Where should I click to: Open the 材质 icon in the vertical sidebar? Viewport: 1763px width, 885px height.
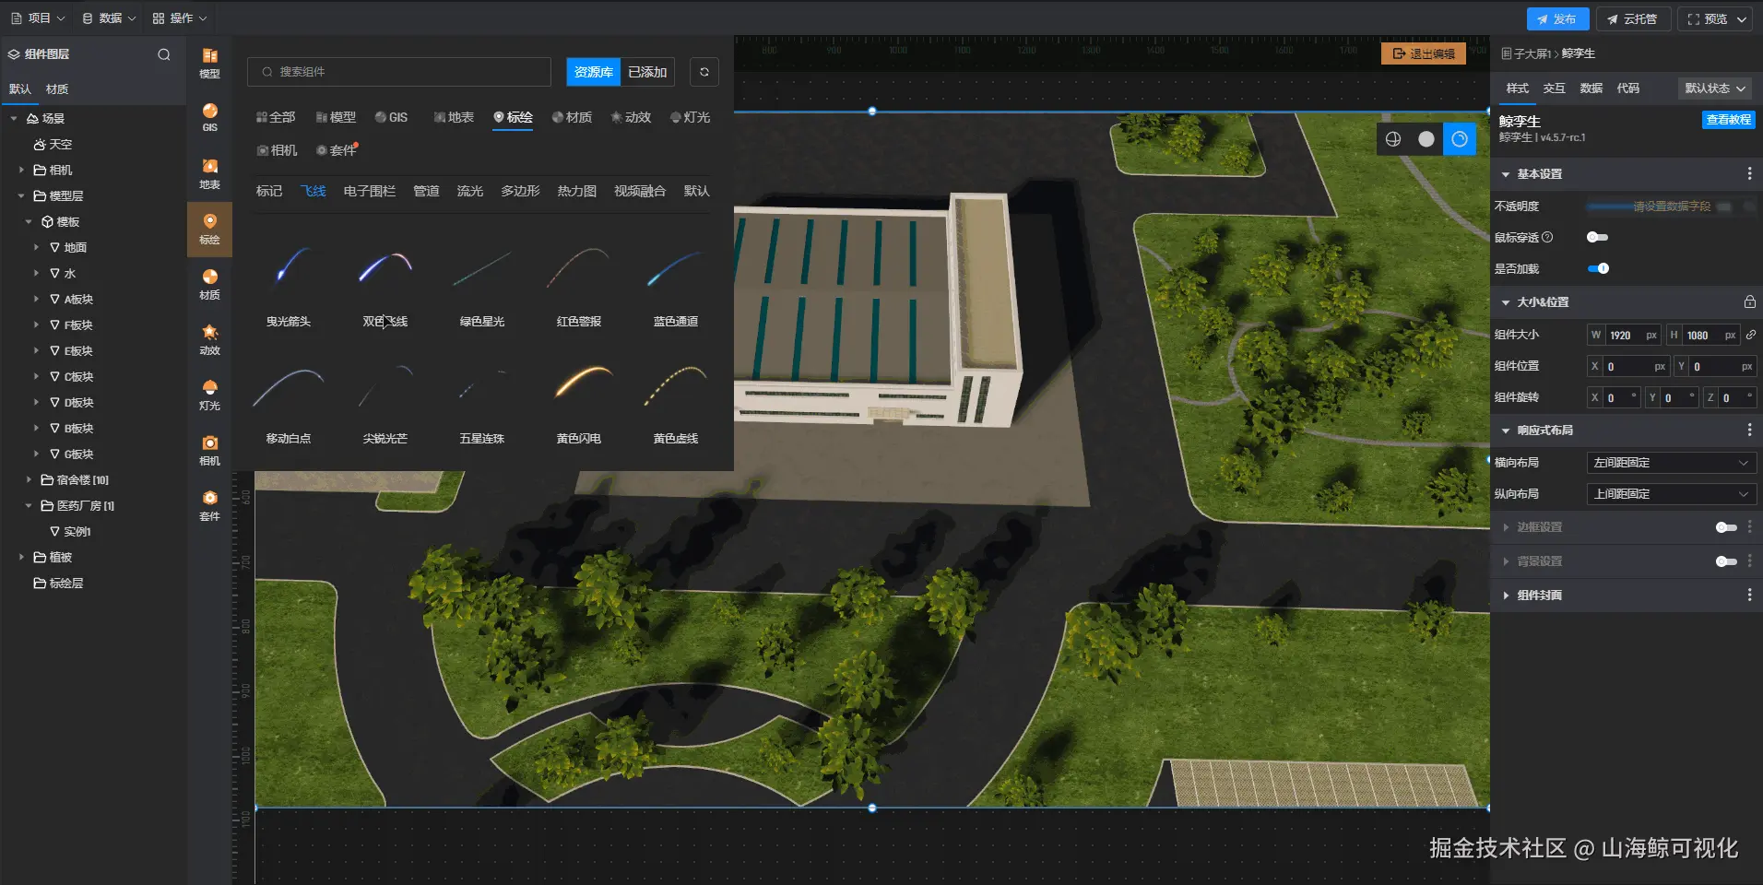[209, 284]
